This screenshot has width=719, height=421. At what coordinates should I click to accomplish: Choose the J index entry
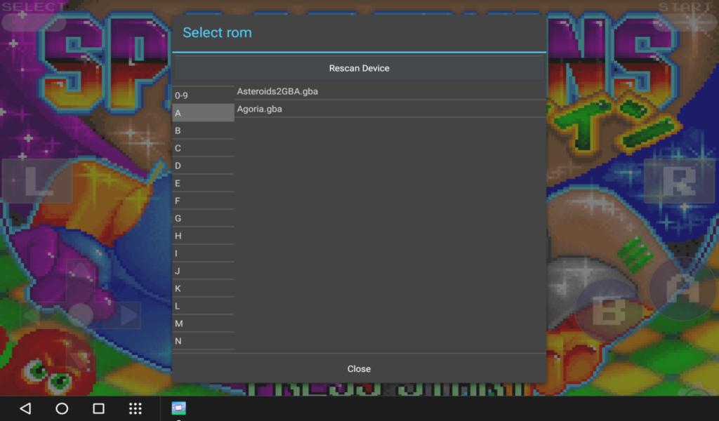click(203, 271)
